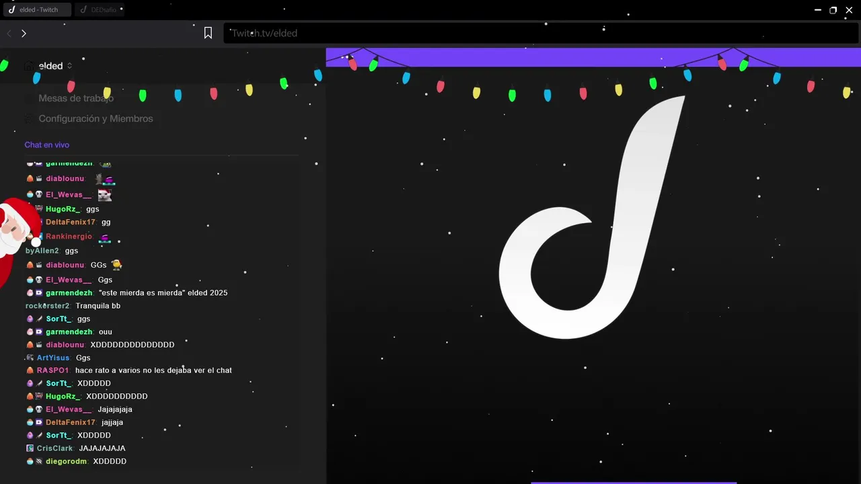The image size is (861, 484).
Task: Click El_Wevas__'s cat emote message
Action: click(104, 195)
